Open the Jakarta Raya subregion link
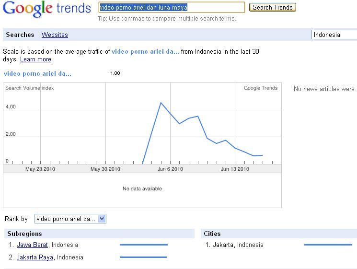357x269 pixels. (35, 257)
